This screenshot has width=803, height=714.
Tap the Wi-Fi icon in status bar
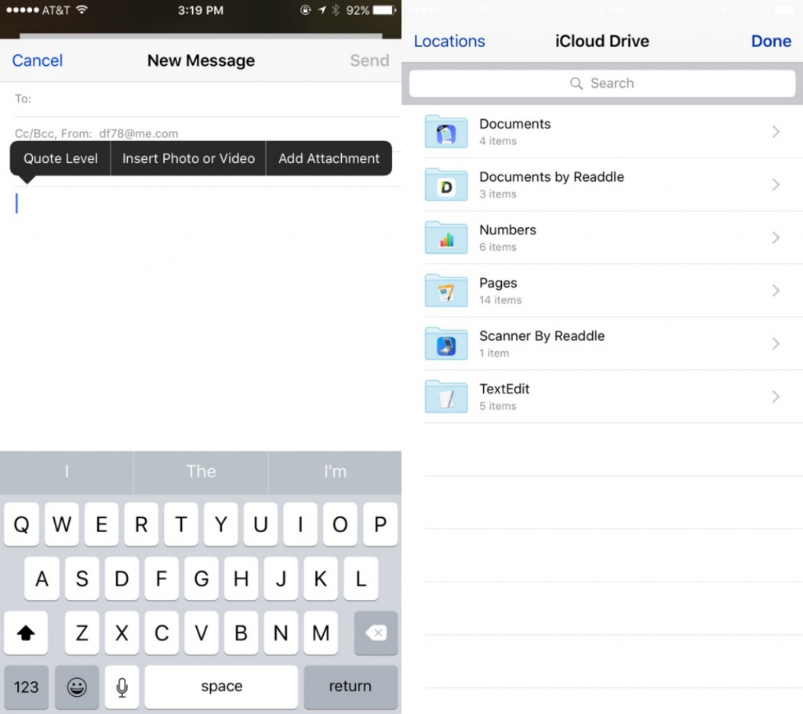click(x=82, y=9)
